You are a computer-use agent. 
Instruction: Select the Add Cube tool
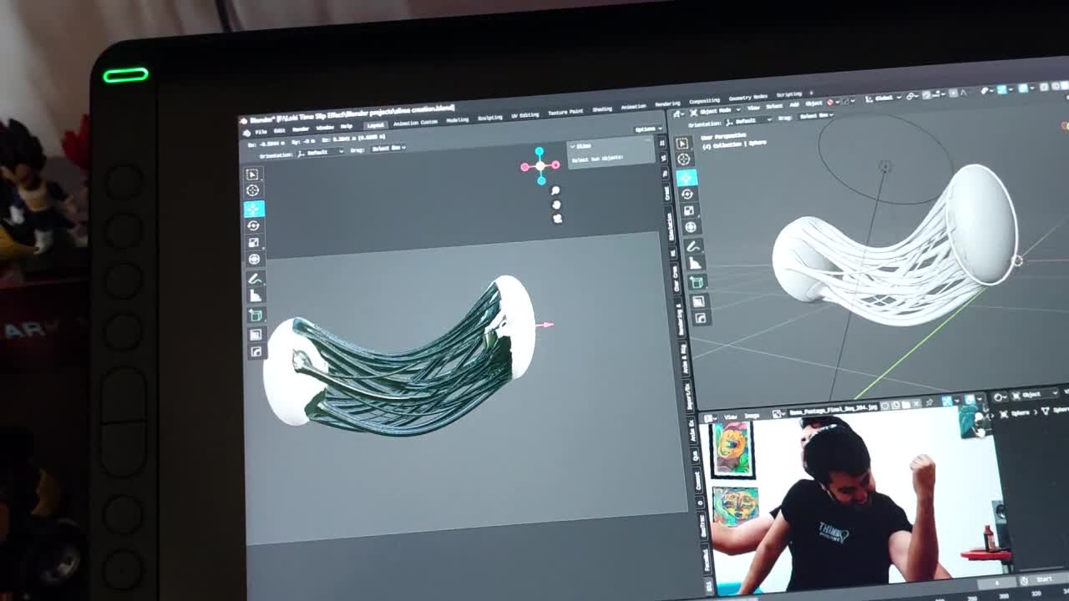255,313
